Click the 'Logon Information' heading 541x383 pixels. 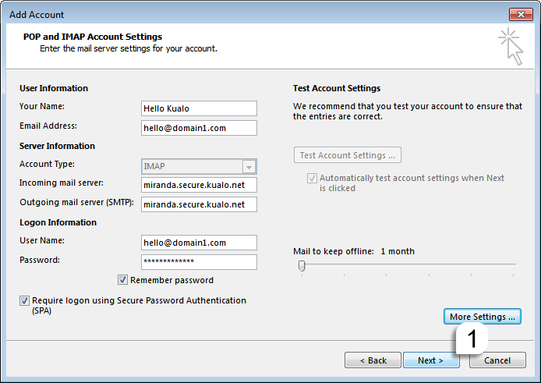[58, 222]
